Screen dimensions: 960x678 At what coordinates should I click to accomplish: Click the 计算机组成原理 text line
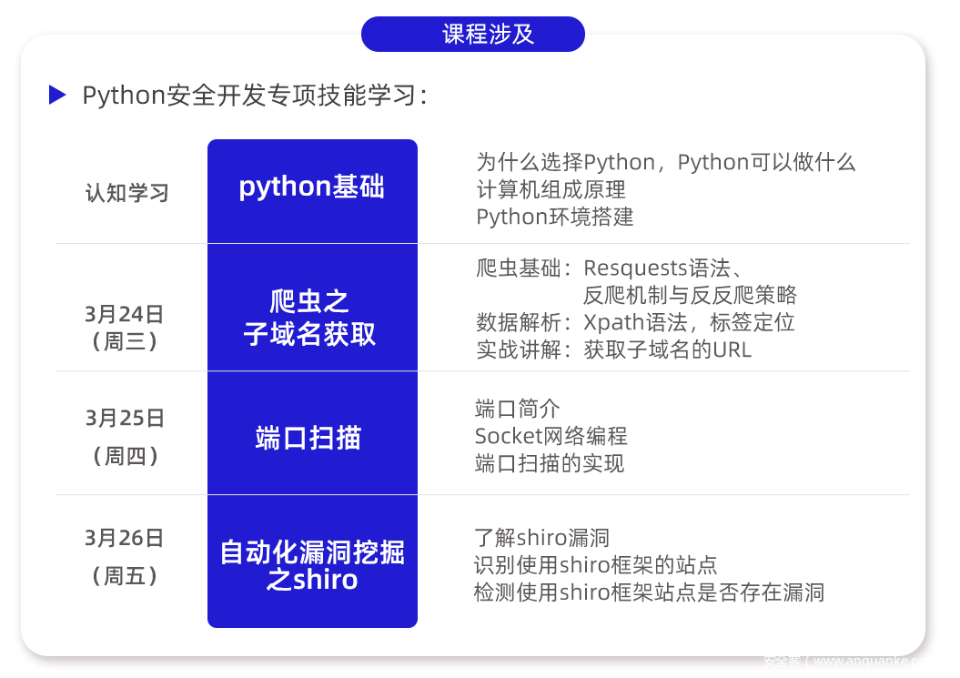point(551,190)
